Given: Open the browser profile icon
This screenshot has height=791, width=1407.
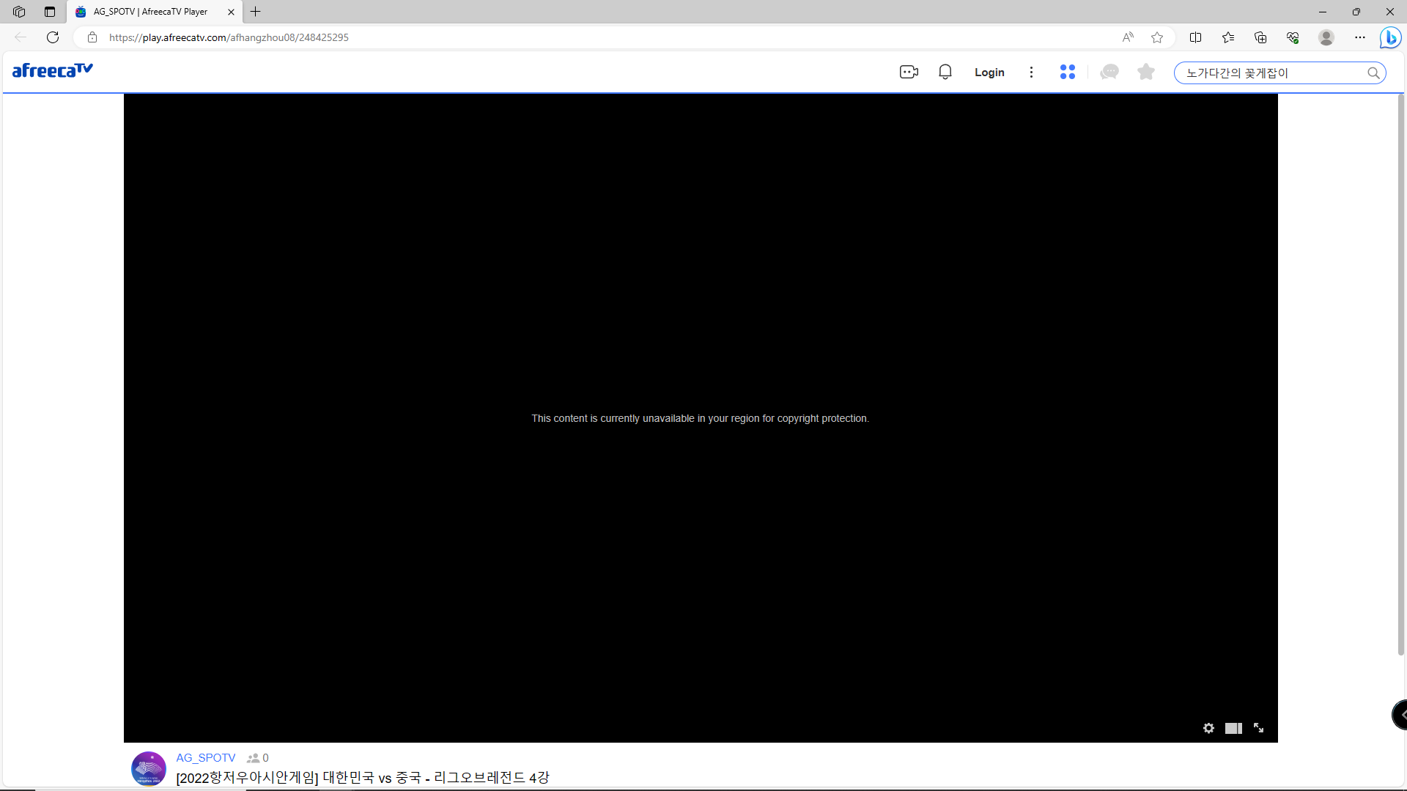Looking at the screenshot, I should [1326, 37].
